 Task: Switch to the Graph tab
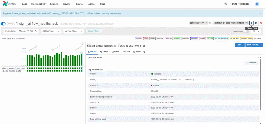click(x=104, y=52)
